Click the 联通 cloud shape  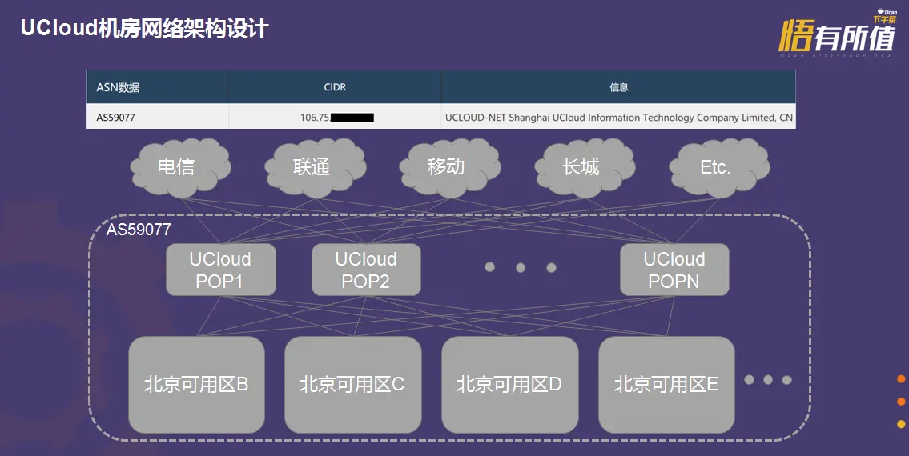pyautogui.click(x=316, y=168)
